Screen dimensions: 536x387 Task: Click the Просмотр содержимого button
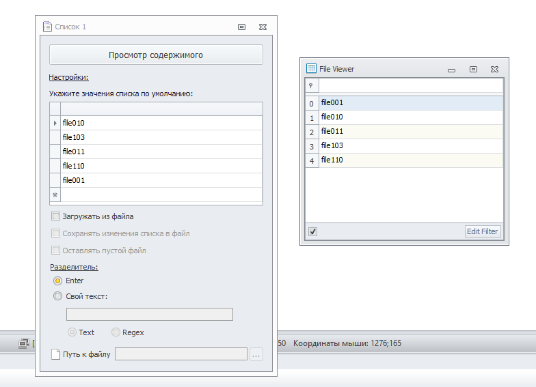pos(156,55)
